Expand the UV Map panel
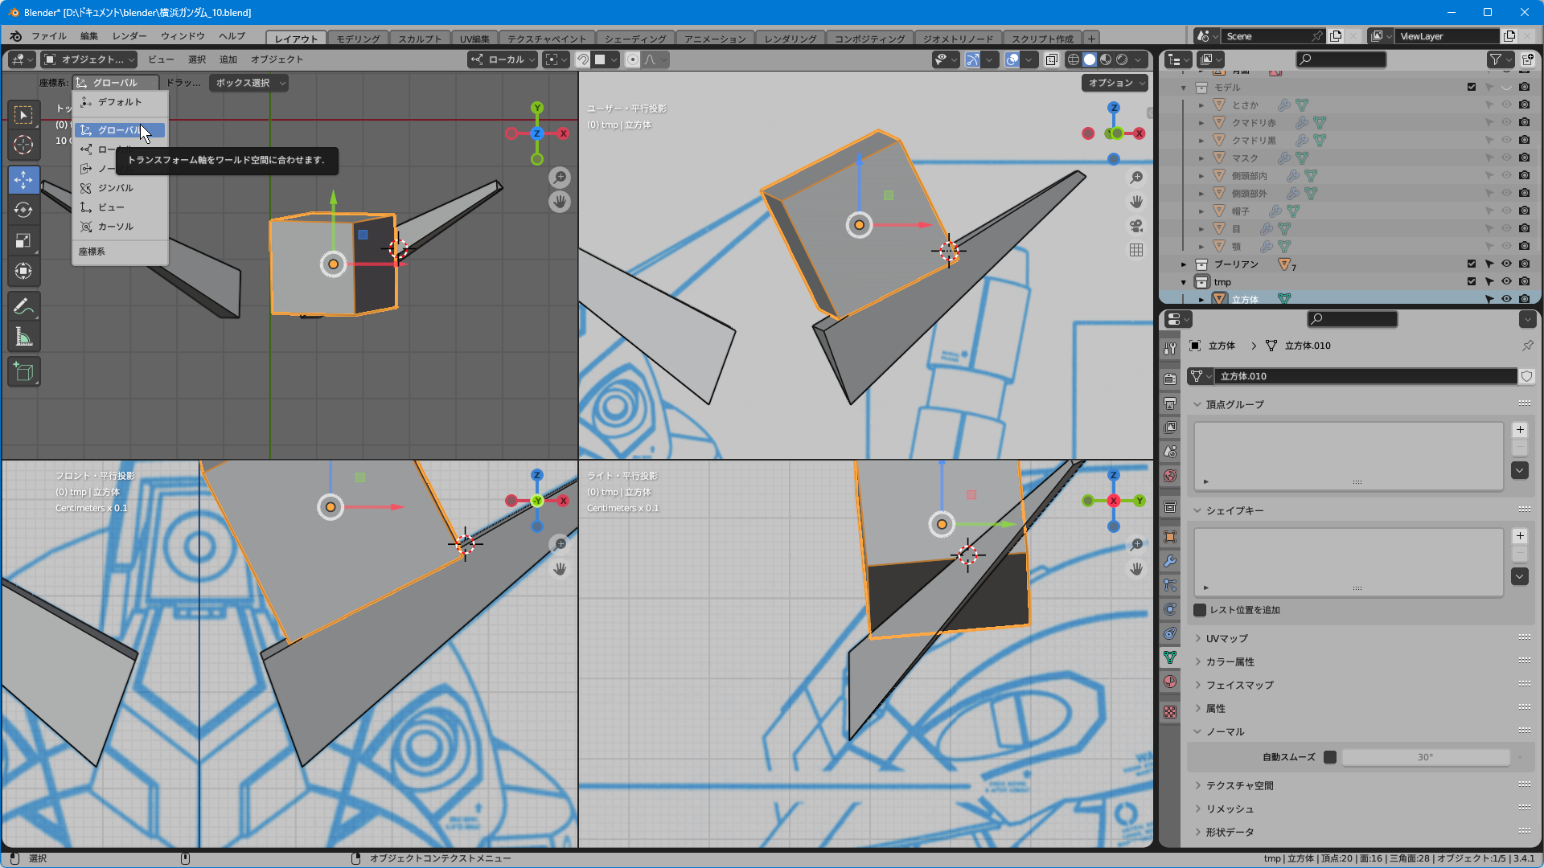The width and height of the screenshot is (1544, 868). (1226, 638)
